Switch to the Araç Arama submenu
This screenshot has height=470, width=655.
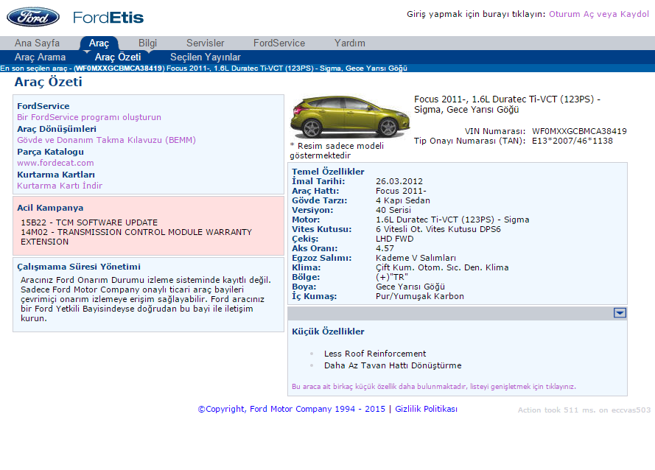click(x=40, y=57)
